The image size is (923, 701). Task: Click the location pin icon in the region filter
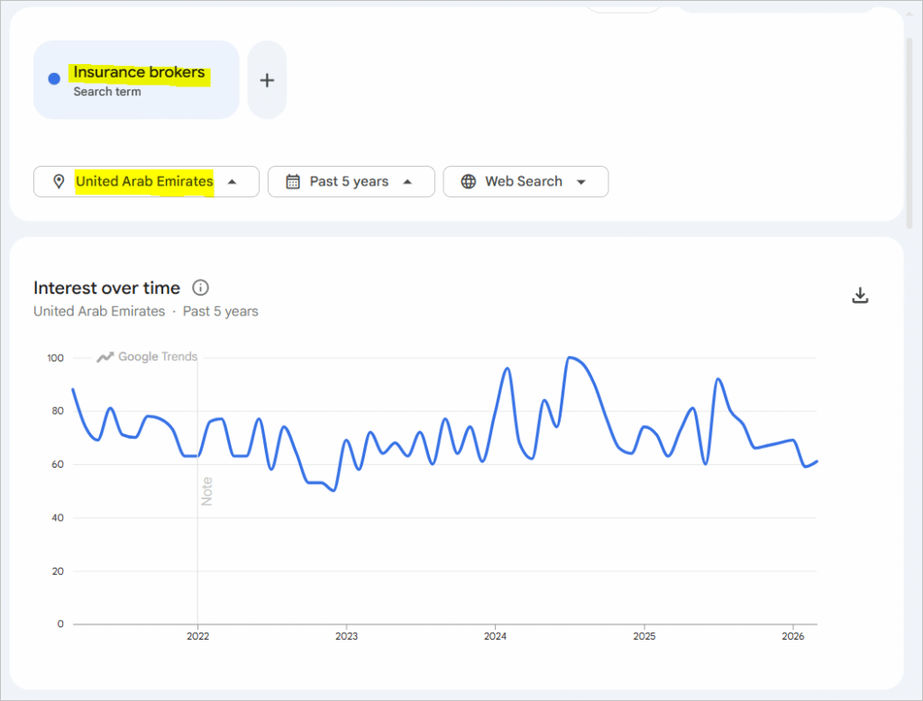(59, 181)
